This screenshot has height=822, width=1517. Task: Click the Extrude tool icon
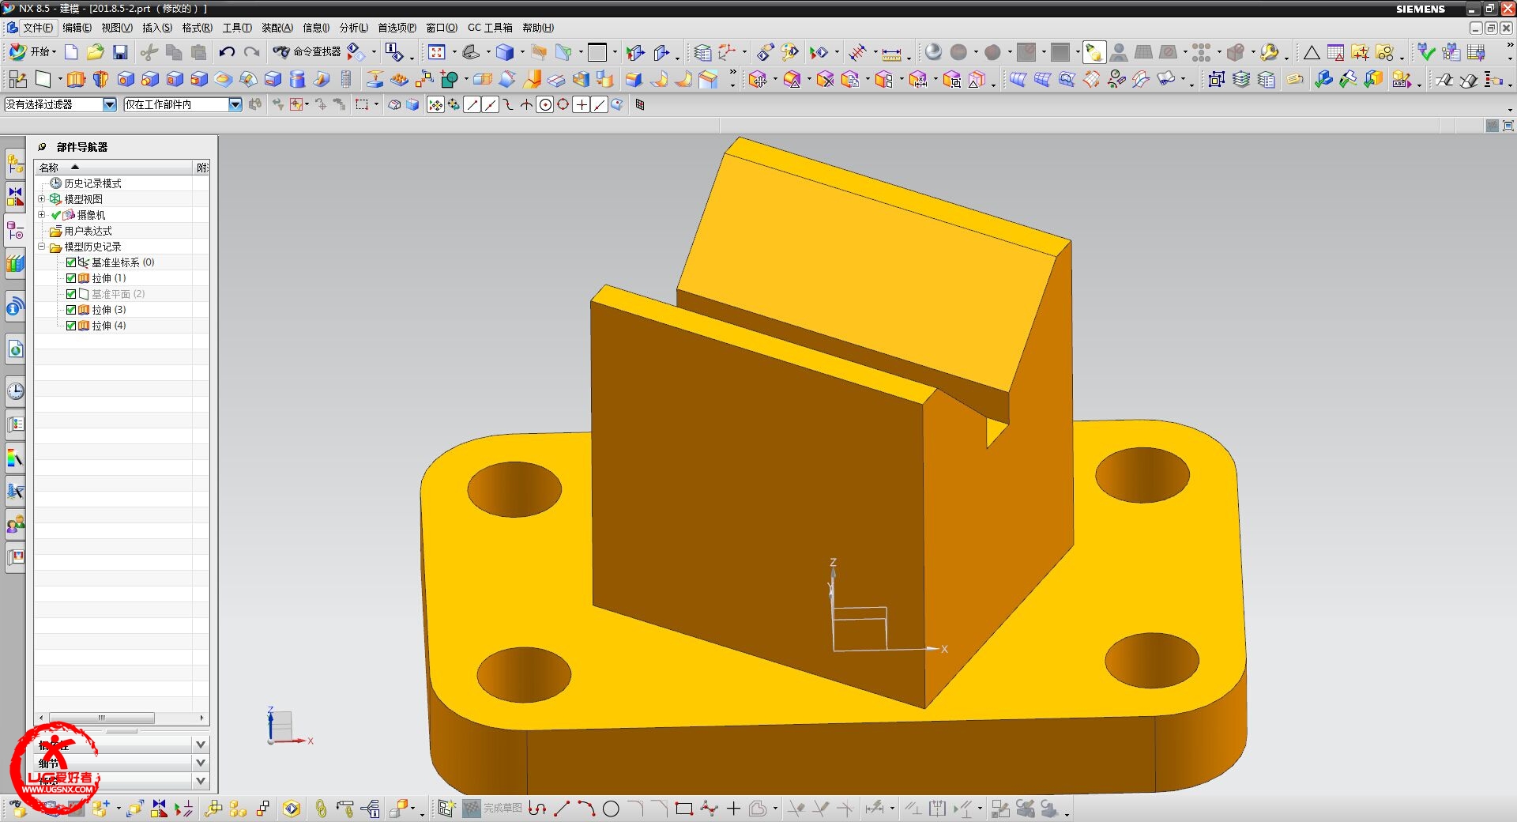pos(75,79)
